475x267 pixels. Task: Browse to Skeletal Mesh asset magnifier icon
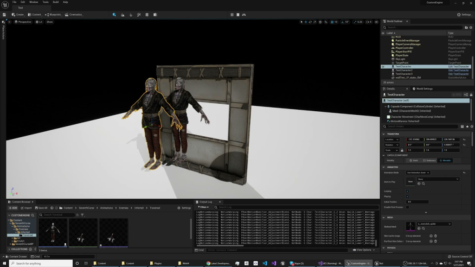point(423,228)
